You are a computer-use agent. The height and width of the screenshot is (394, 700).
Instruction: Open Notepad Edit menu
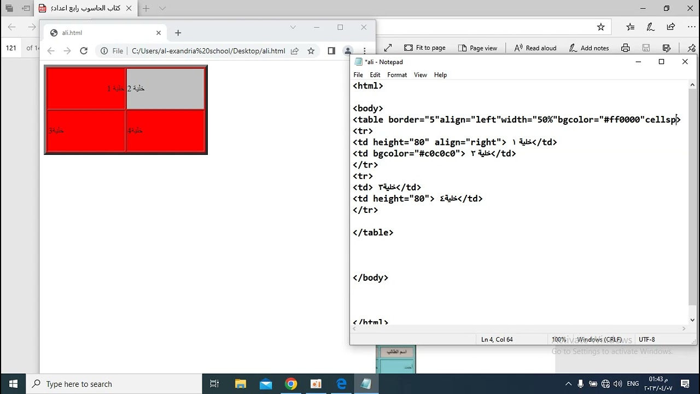pyautogui.click(x=375, y=75)
